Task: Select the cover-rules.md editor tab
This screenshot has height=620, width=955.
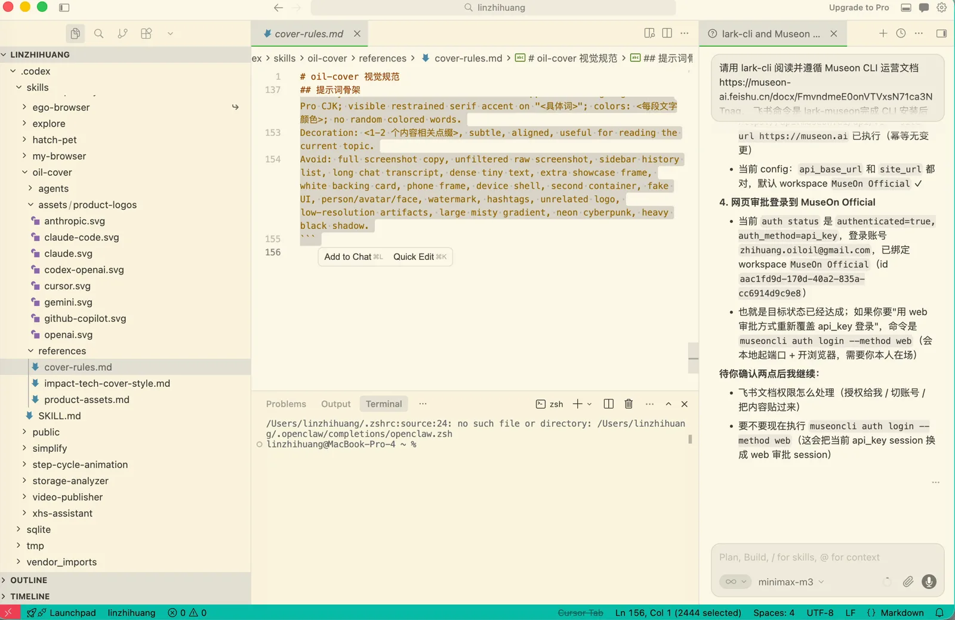Action: 309,34
